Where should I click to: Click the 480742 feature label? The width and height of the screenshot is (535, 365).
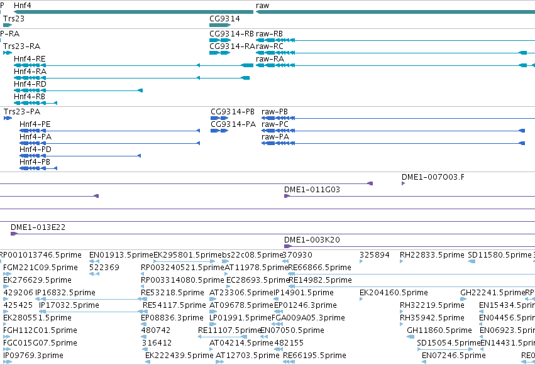coord(155,330)
